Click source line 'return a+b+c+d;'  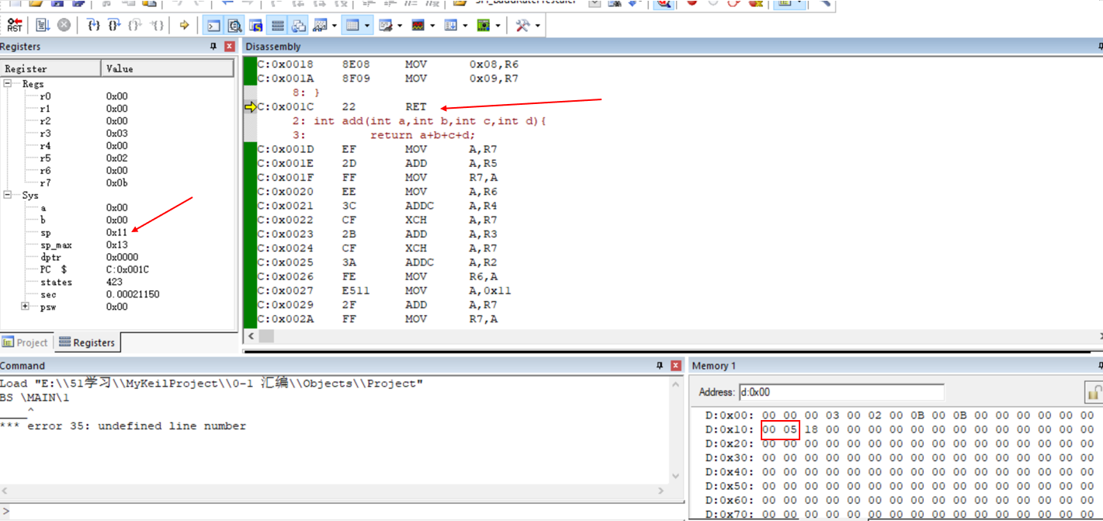pyautogui.click(x=422, y=134)
